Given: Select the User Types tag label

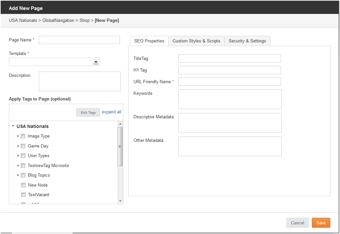Looking at the screenshot, I should tap(38, 156).
